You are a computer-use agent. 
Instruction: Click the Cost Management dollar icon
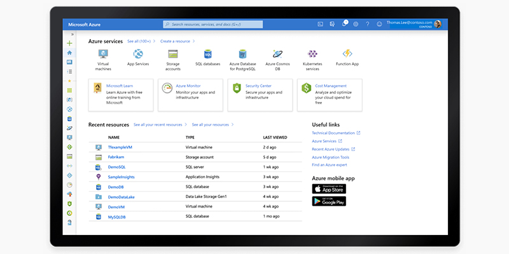point(307,88)
